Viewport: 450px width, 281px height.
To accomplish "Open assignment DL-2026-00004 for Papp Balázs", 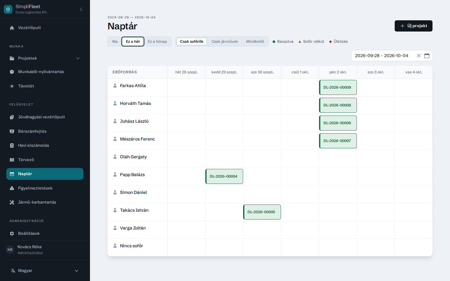I will click(224, 176).
